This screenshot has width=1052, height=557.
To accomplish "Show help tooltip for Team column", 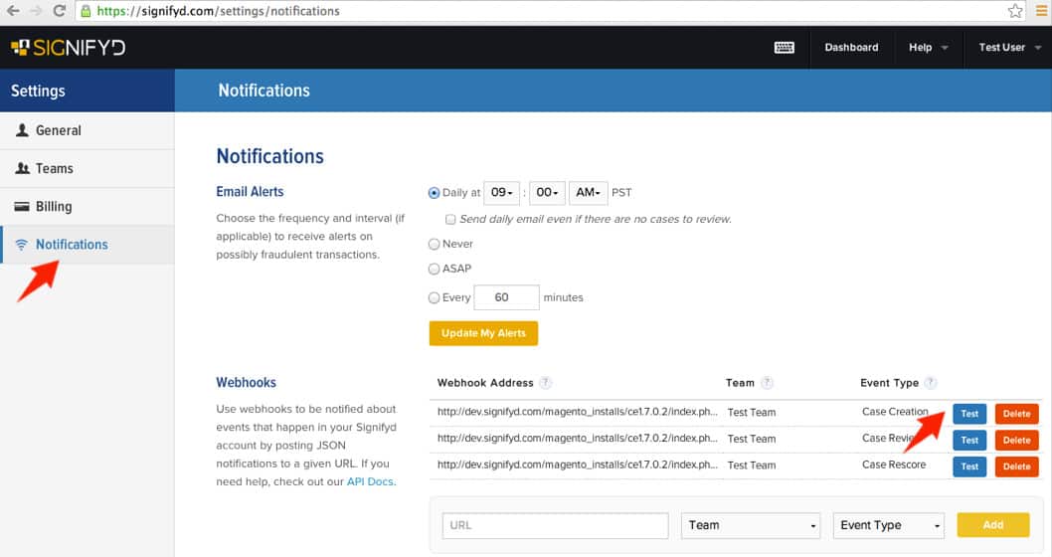I will pos(767,383).
